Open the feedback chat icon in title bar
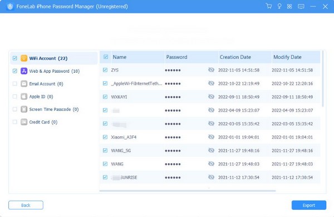This screenshot has width=334, height=217. (x=301, y=6)
